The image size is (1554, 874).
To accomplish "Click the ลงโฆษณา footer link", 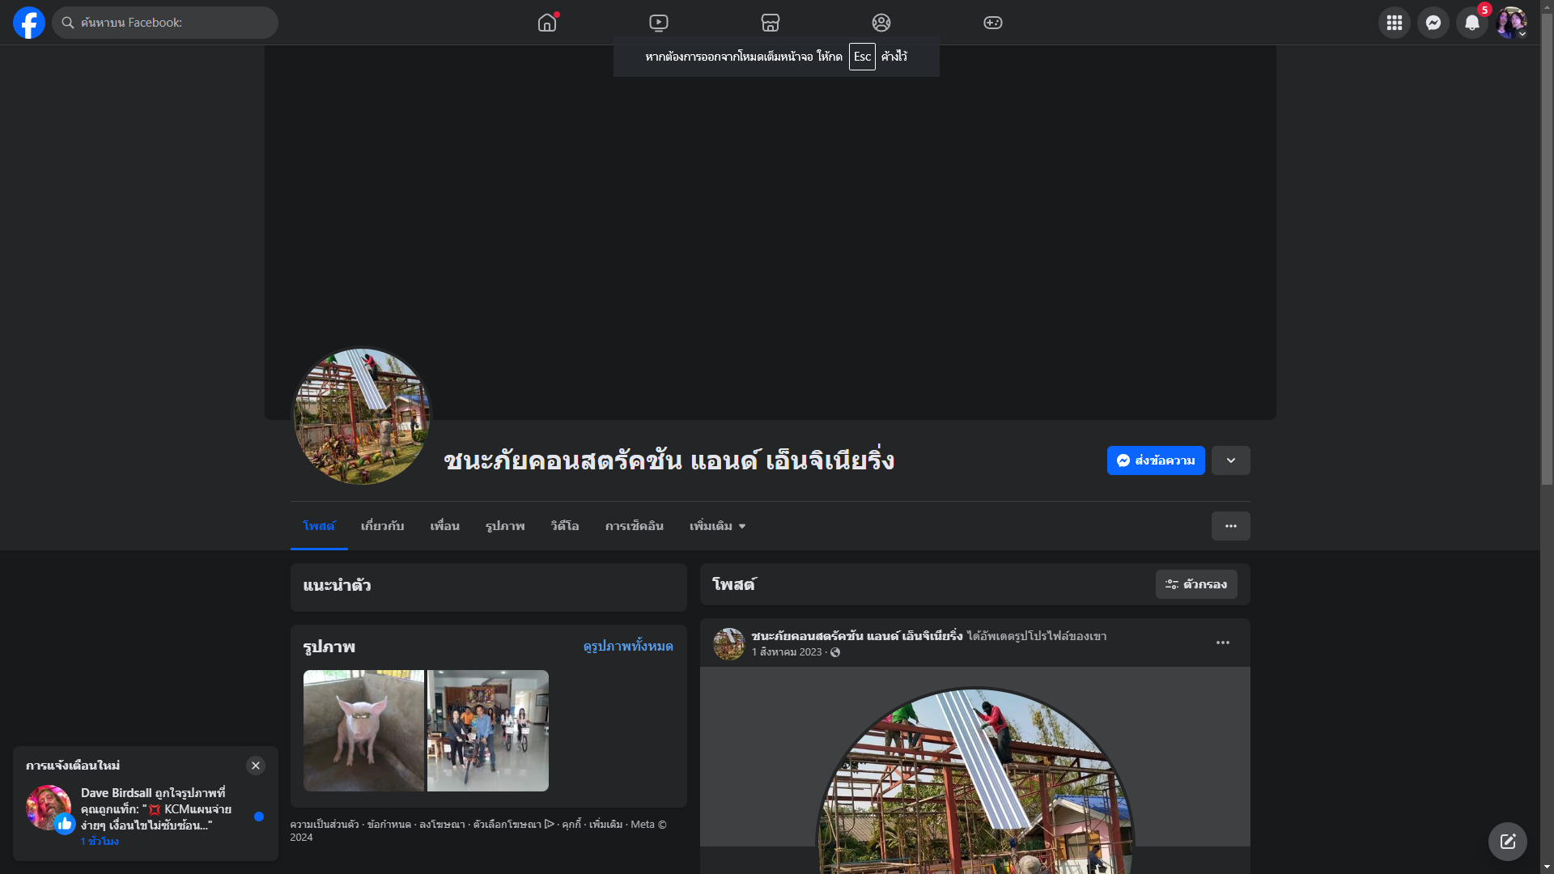I will pyautogui.click(x=442, y=825).
